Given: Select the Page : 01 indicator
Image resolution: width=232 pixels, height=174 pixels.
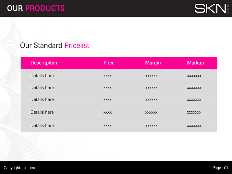Looking at the screenshot, I should click(220, 168).
